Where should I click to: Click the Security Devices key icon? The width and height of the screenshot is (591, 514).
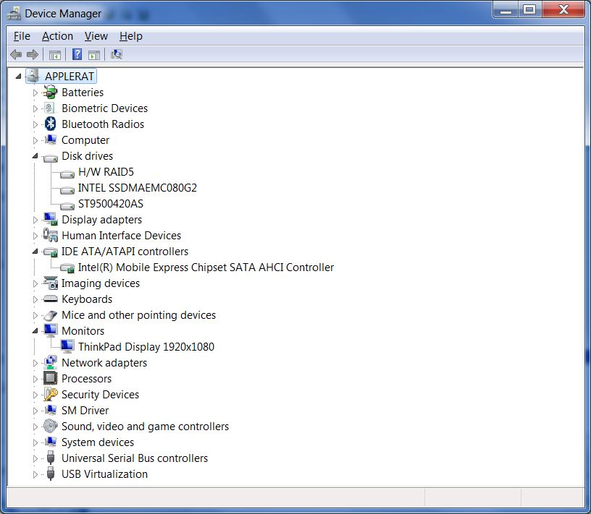click(50, 394)
